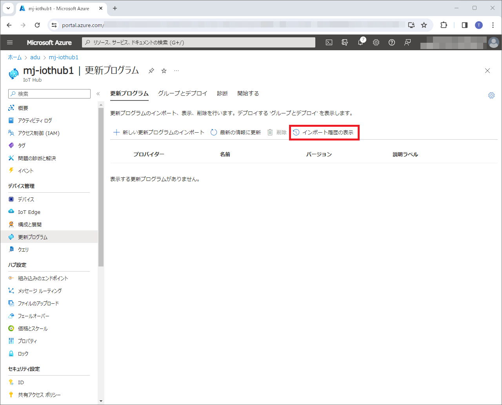
Task: Sort by 説明ラベル column header
Action: click(406, 154)
